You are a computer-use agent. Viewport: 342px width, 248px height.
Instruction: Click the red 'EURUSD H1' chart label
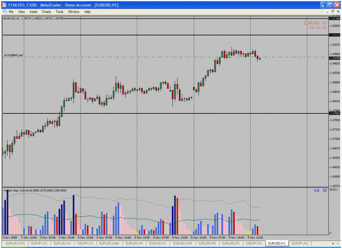(x=315, y=23)
